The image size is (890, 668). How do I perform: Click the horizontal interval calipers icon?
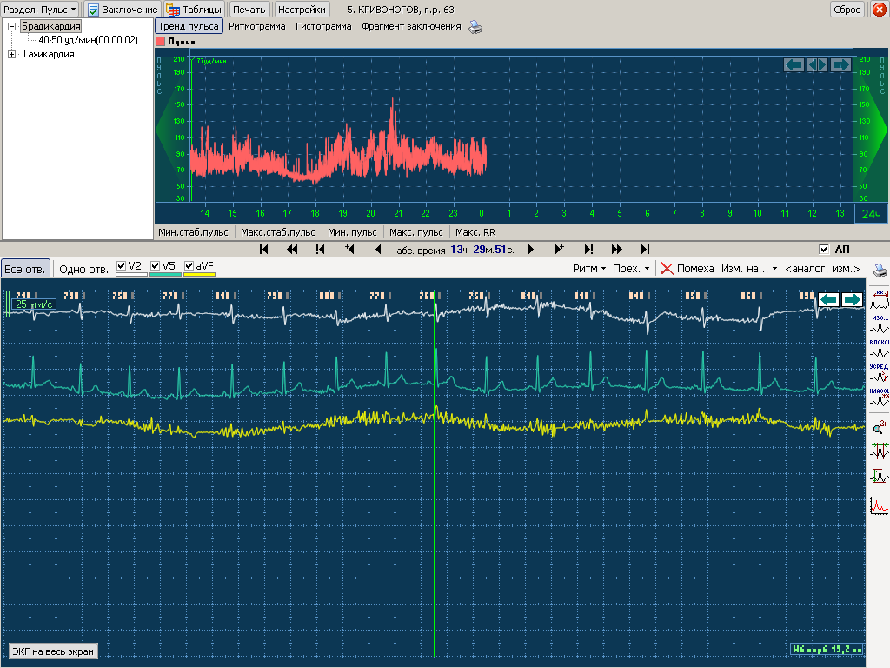(x=880, y=451)
